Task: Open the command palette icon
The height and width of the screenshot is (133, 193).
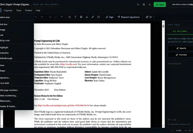Action: click(x=144, y=5)
